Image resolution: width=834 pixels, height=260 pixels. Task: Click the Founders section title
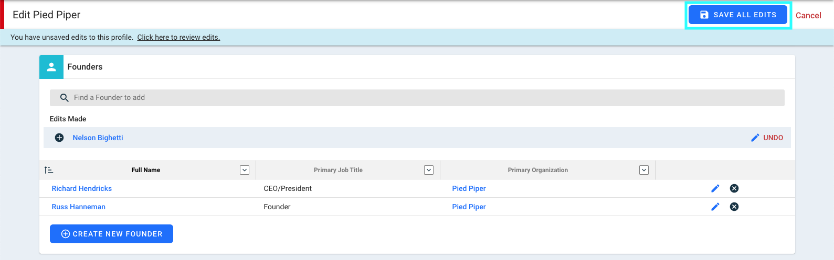(85, 67)
